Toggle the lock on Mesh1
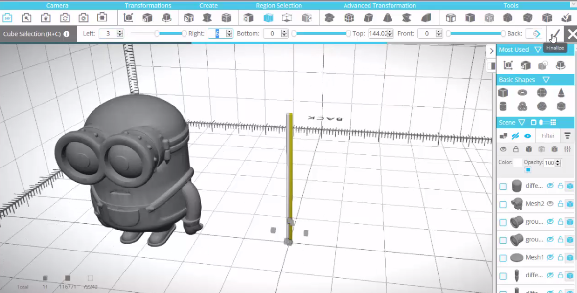 point(560,258)
